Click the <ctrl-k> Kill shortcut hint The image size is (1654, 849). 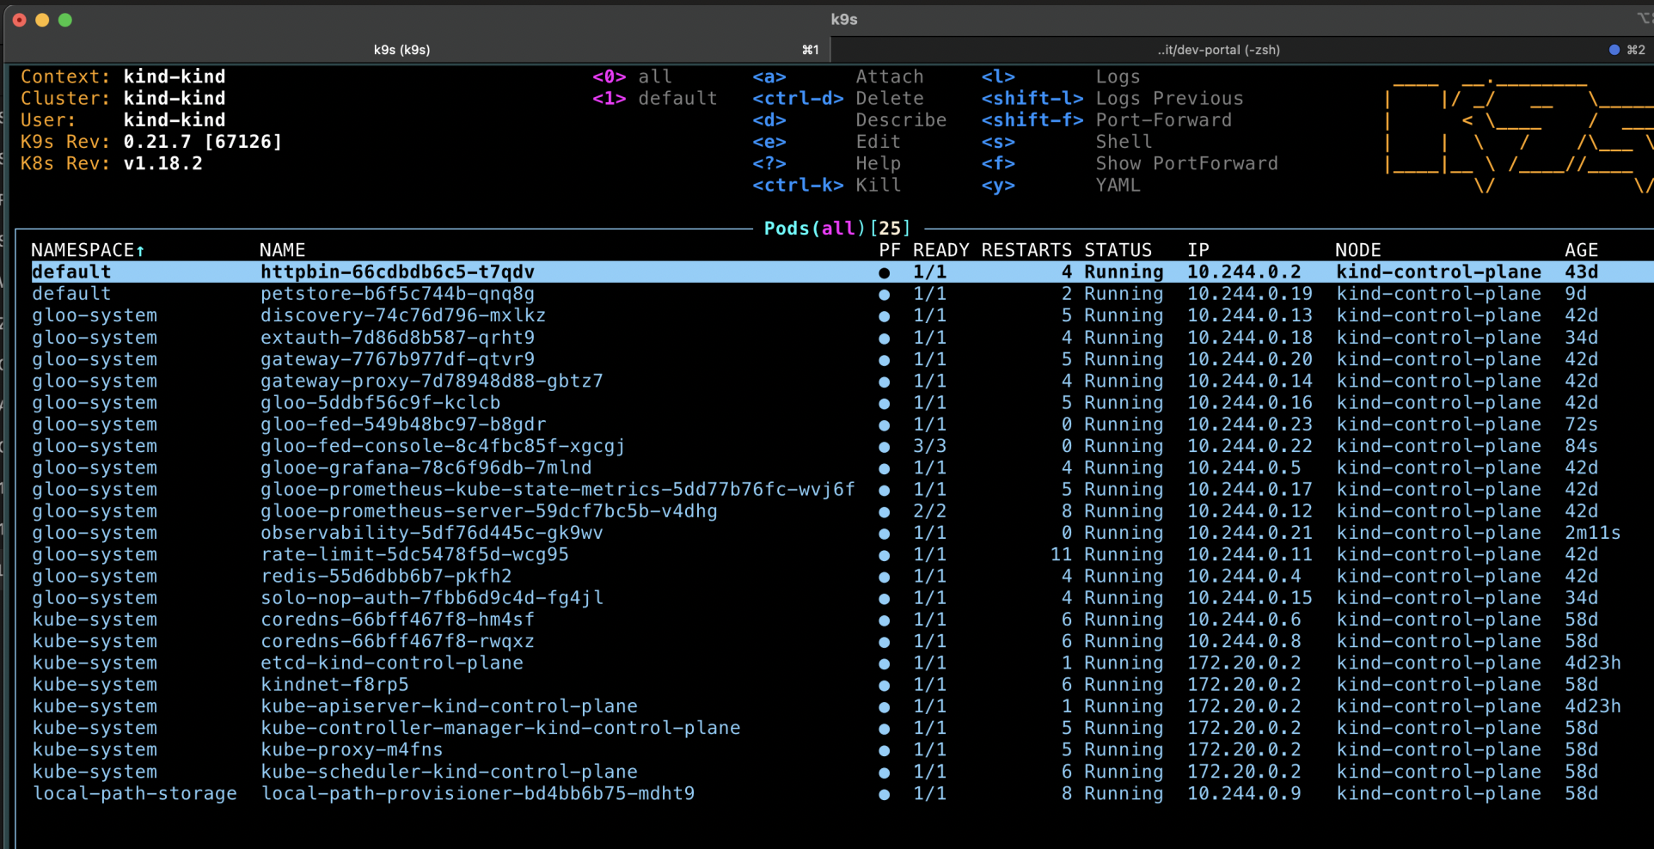coord(827,185)
